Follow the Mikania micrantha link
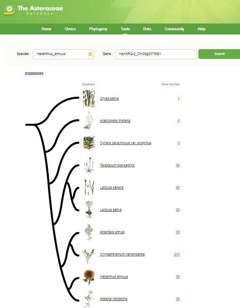The height and width of the screenshot is (308, 240). pos(113,299)
